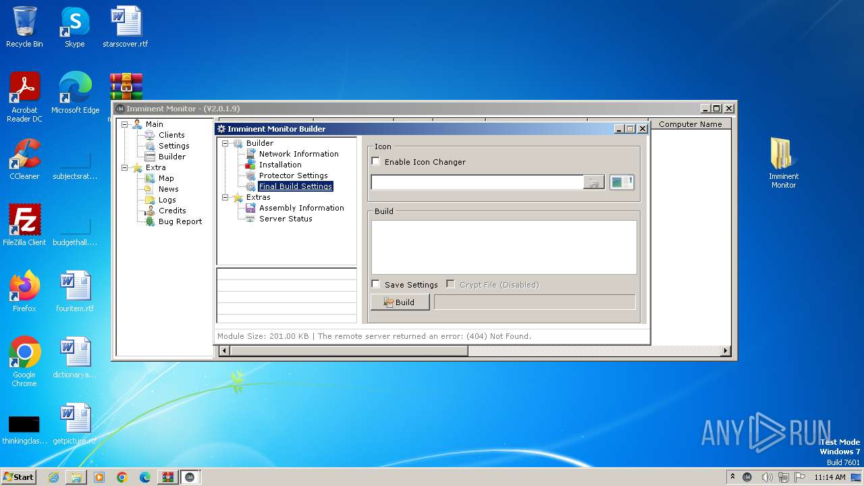Collapse the Extra tree node

(x=124, y=167)
